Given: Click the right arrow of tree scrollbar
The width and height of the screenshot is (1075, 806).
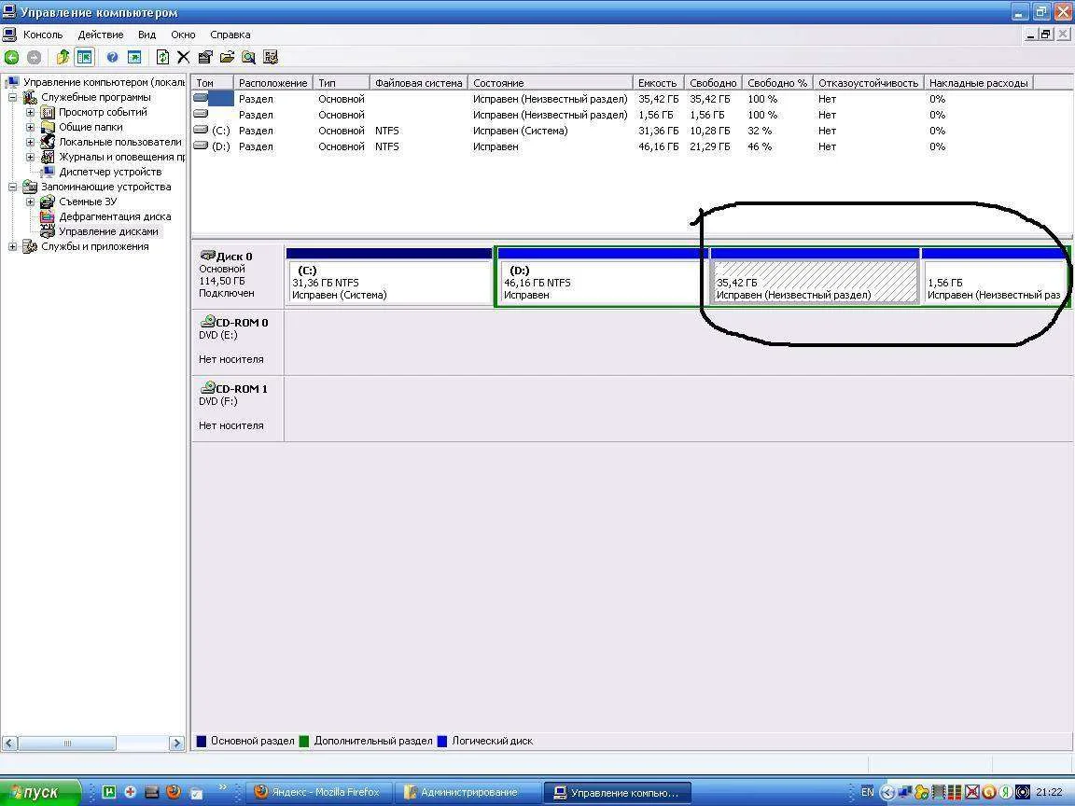Looking at the screenshot, I should pos(177,743).
